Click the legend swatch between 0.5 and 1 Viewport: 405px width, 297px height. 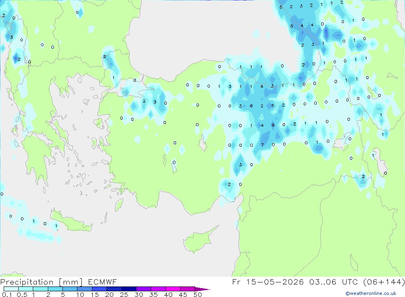[x=26, y=289]
